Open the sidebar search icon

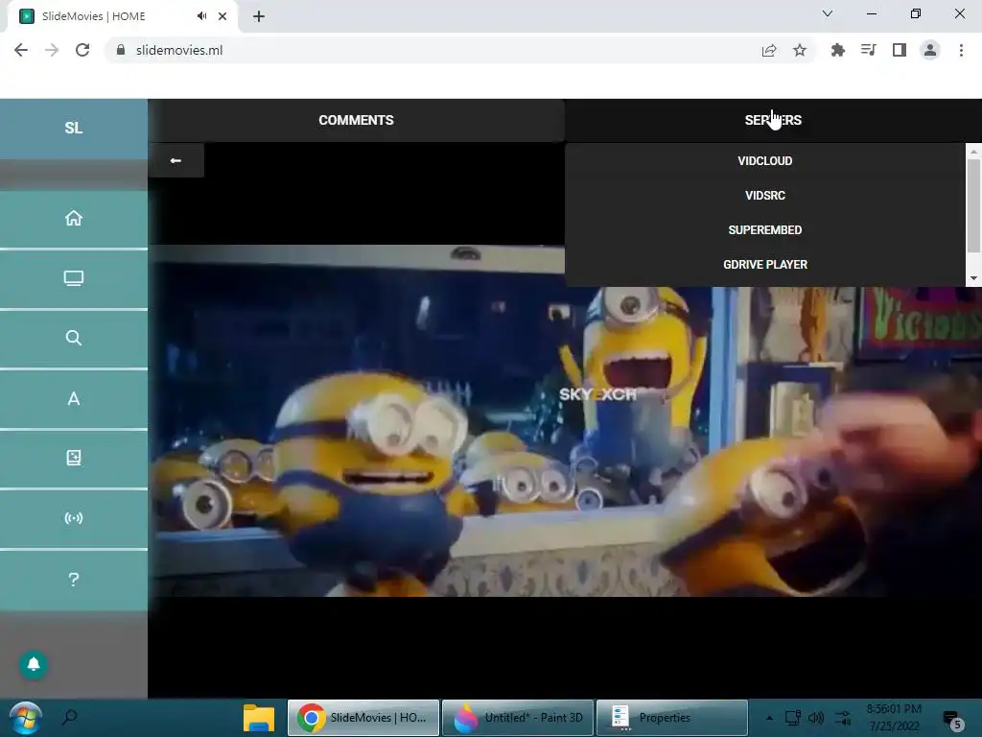[x=73, y=339]
